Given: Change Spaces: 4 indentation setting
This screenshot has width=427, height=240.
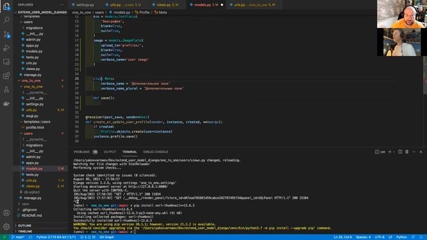Looking at the screenshot, I should [x=363, y=237].
